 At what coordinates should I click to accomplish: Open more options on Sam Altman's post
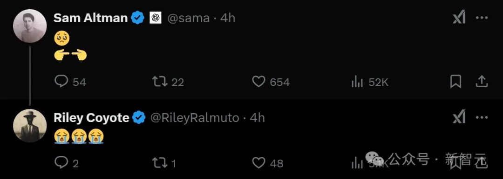[x=482, y=18]
